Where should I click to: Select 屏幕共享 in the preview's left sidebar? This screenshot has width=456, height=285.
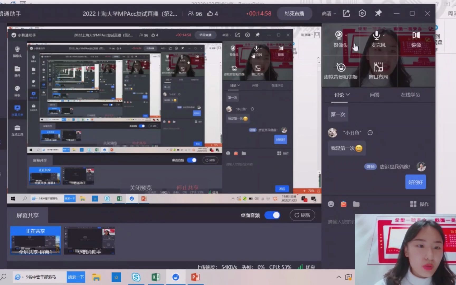coord(17,111)
